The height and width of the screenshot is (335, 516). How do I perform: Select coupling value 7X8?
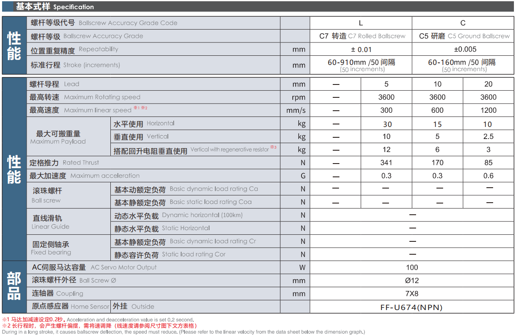[412, 294]
